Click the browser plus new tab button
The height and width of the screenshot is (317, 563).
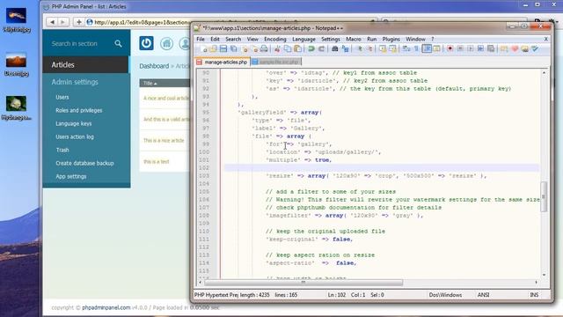point(78,22)
